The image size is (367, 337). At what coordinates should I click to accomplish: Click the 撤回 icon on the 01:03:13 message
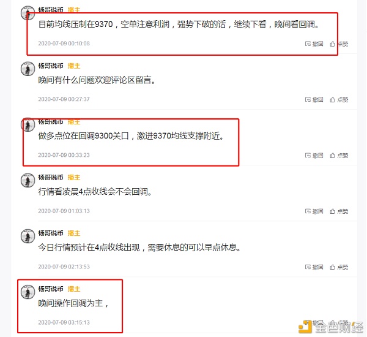(x=314, y=211)
